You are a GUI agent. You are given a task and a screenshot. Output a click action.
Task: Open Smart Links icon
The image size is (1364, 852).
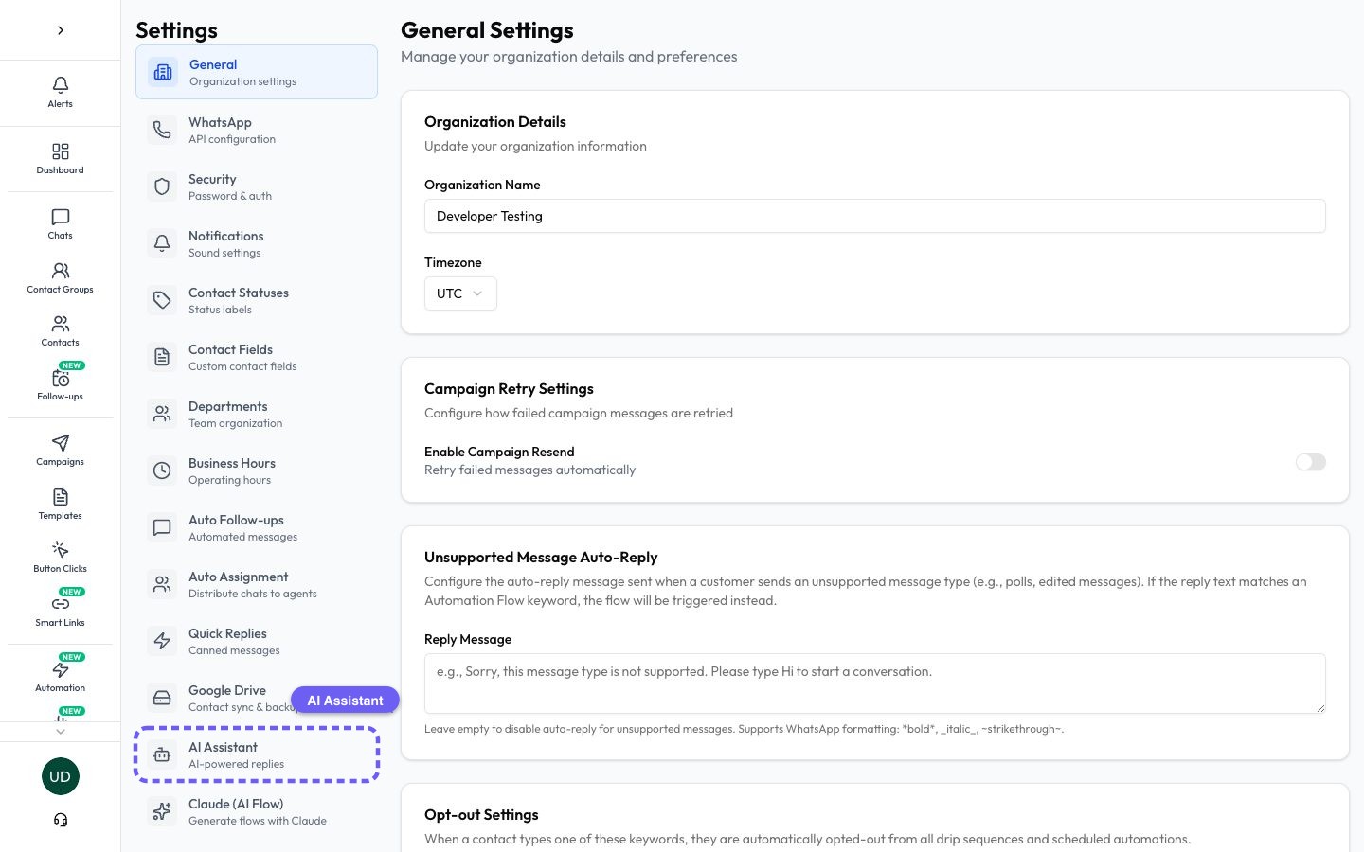[61, 604]
